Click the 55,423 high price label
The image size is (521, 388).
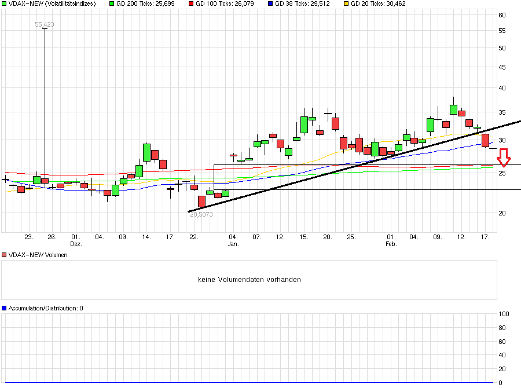click(45, 24)
